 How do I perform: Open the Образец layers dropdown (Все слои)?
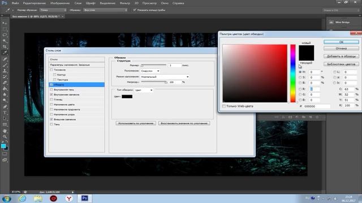click(x=106, y=10)
